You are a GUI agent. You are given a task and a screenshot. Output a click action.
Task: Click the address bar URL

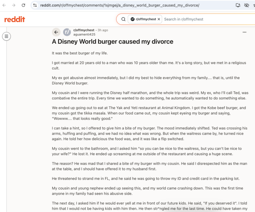[120, 5]
